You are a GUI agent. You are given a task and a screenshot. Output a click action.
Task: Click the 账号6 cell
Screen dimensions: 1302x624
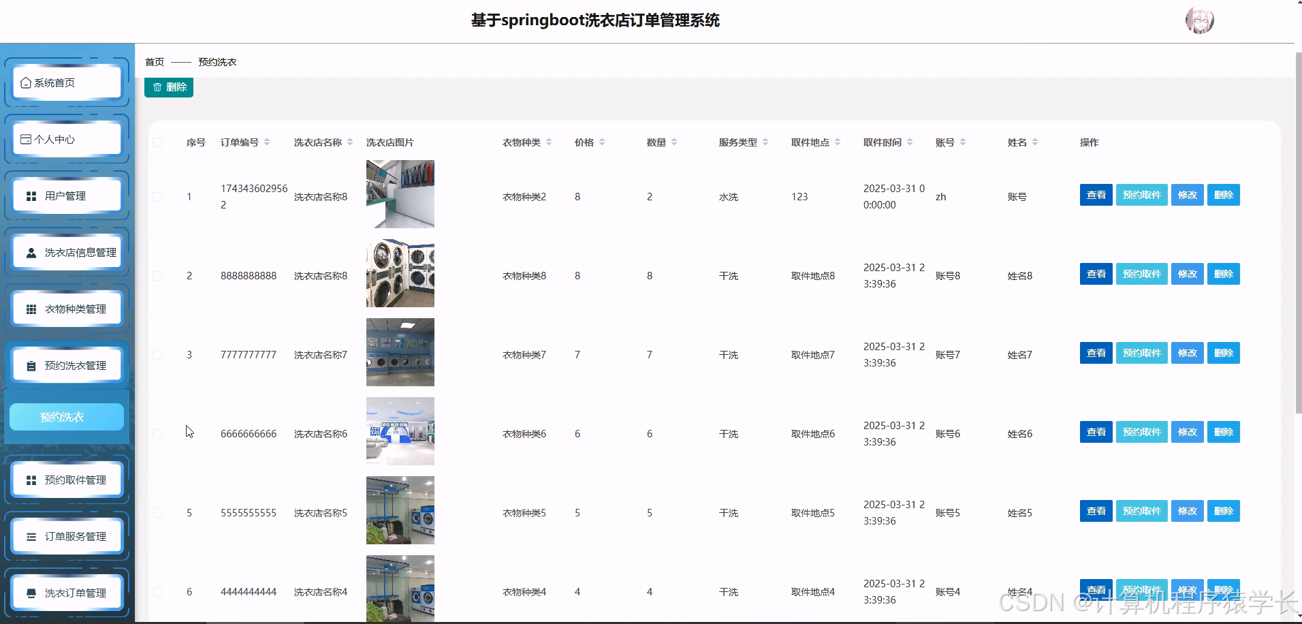click(948, 434)
